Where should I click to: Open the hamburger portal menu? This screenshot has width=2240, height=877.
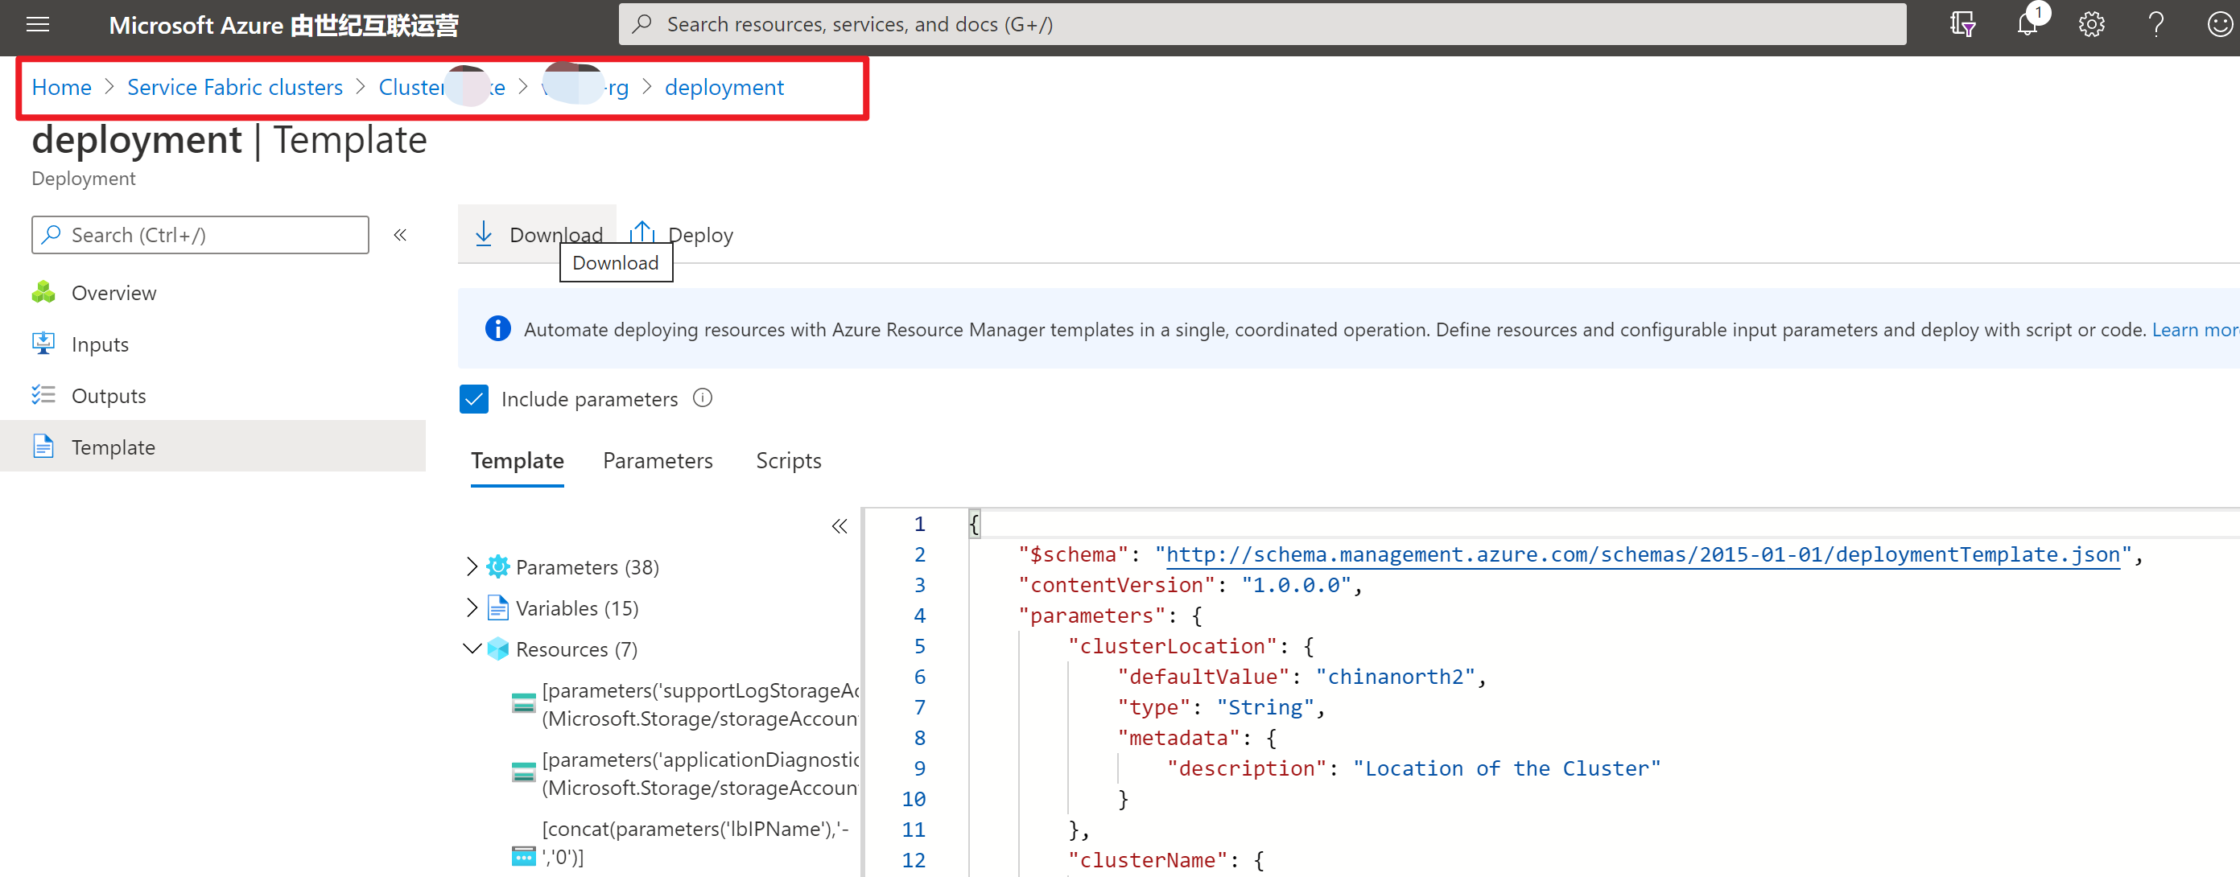click(37, 24)
